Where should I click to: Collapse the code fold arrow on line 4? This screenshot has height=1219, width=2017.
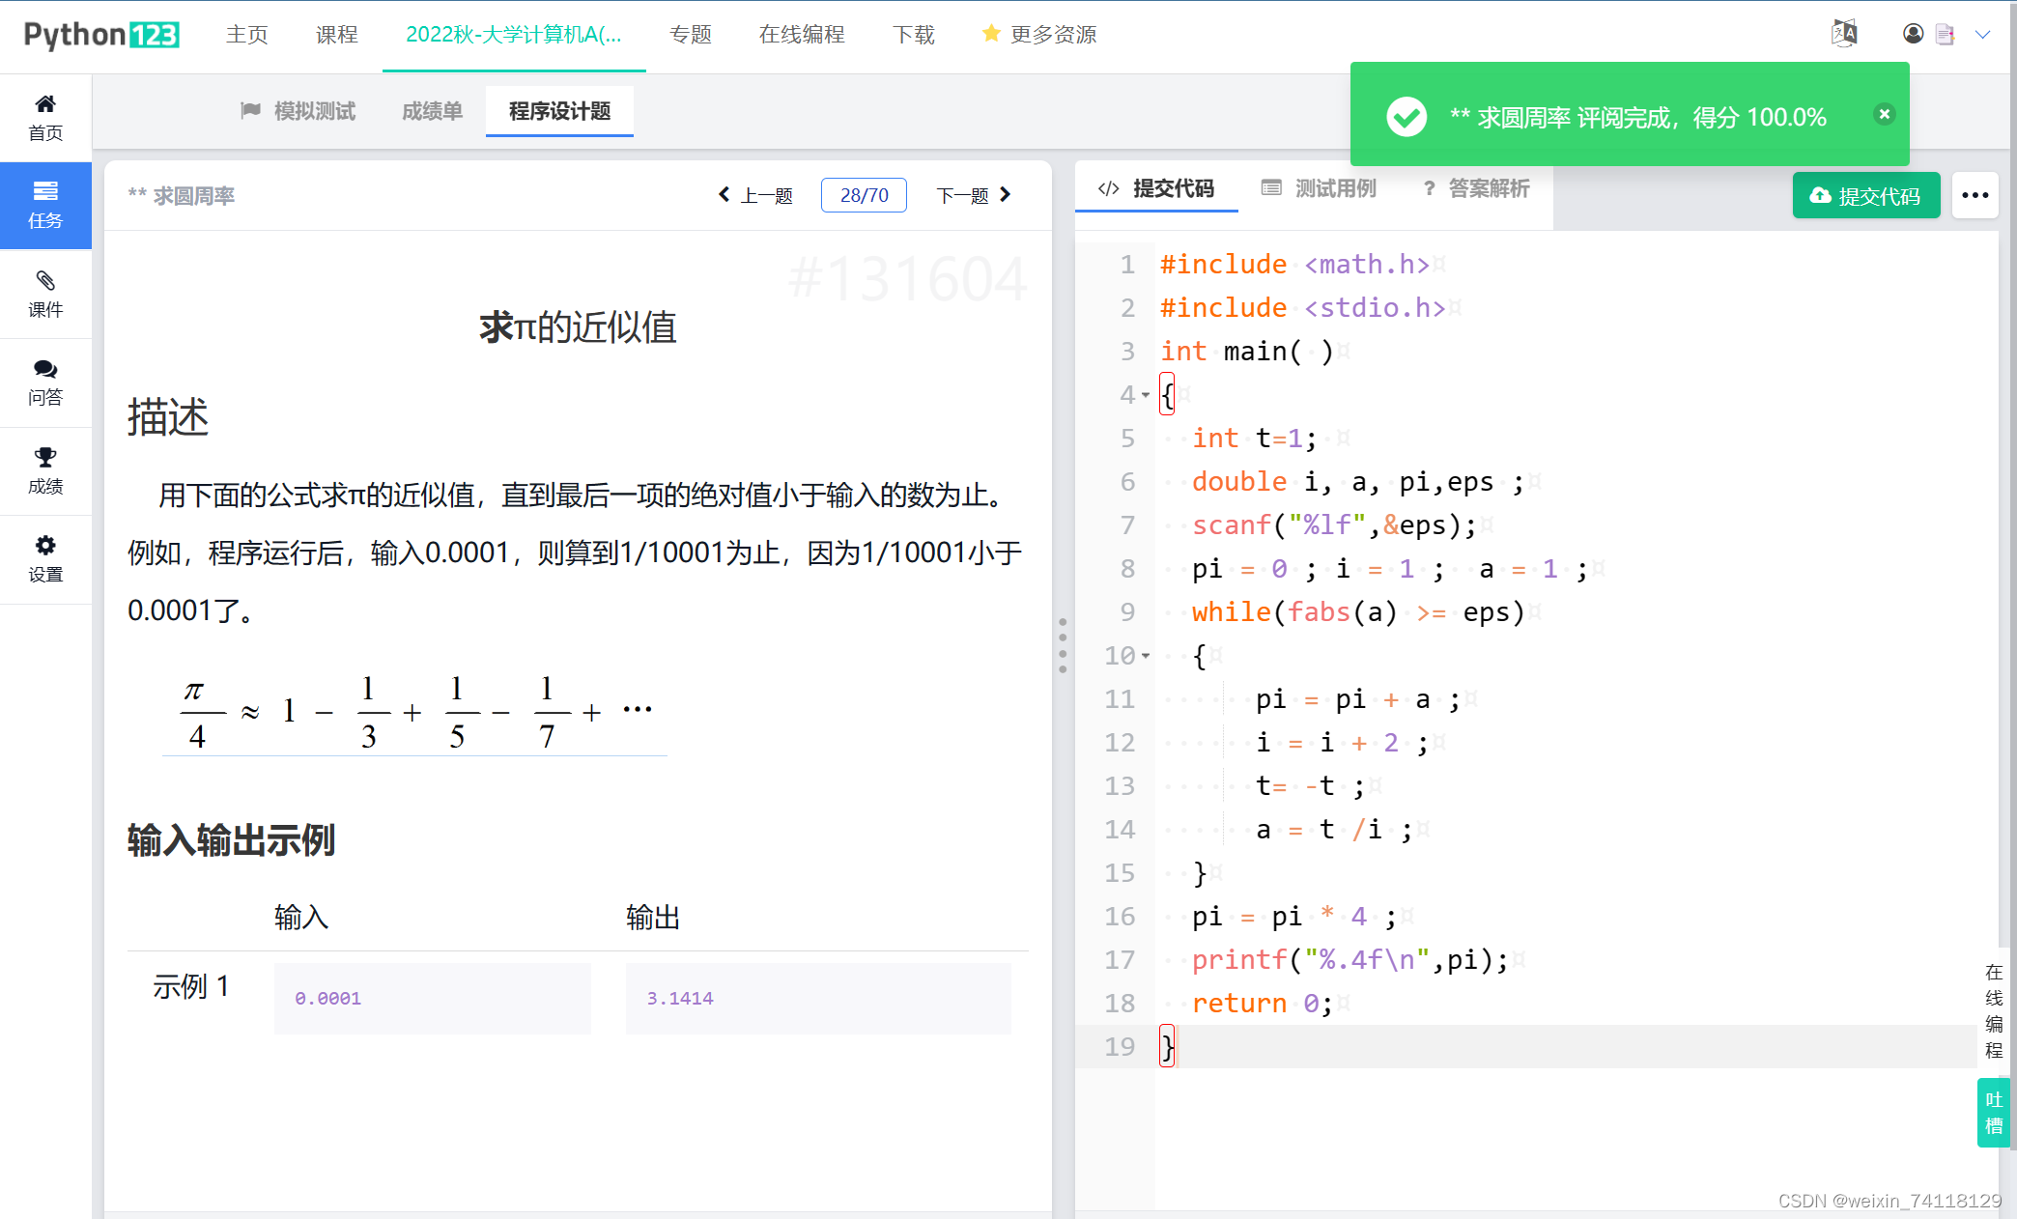coord(1145,394)
